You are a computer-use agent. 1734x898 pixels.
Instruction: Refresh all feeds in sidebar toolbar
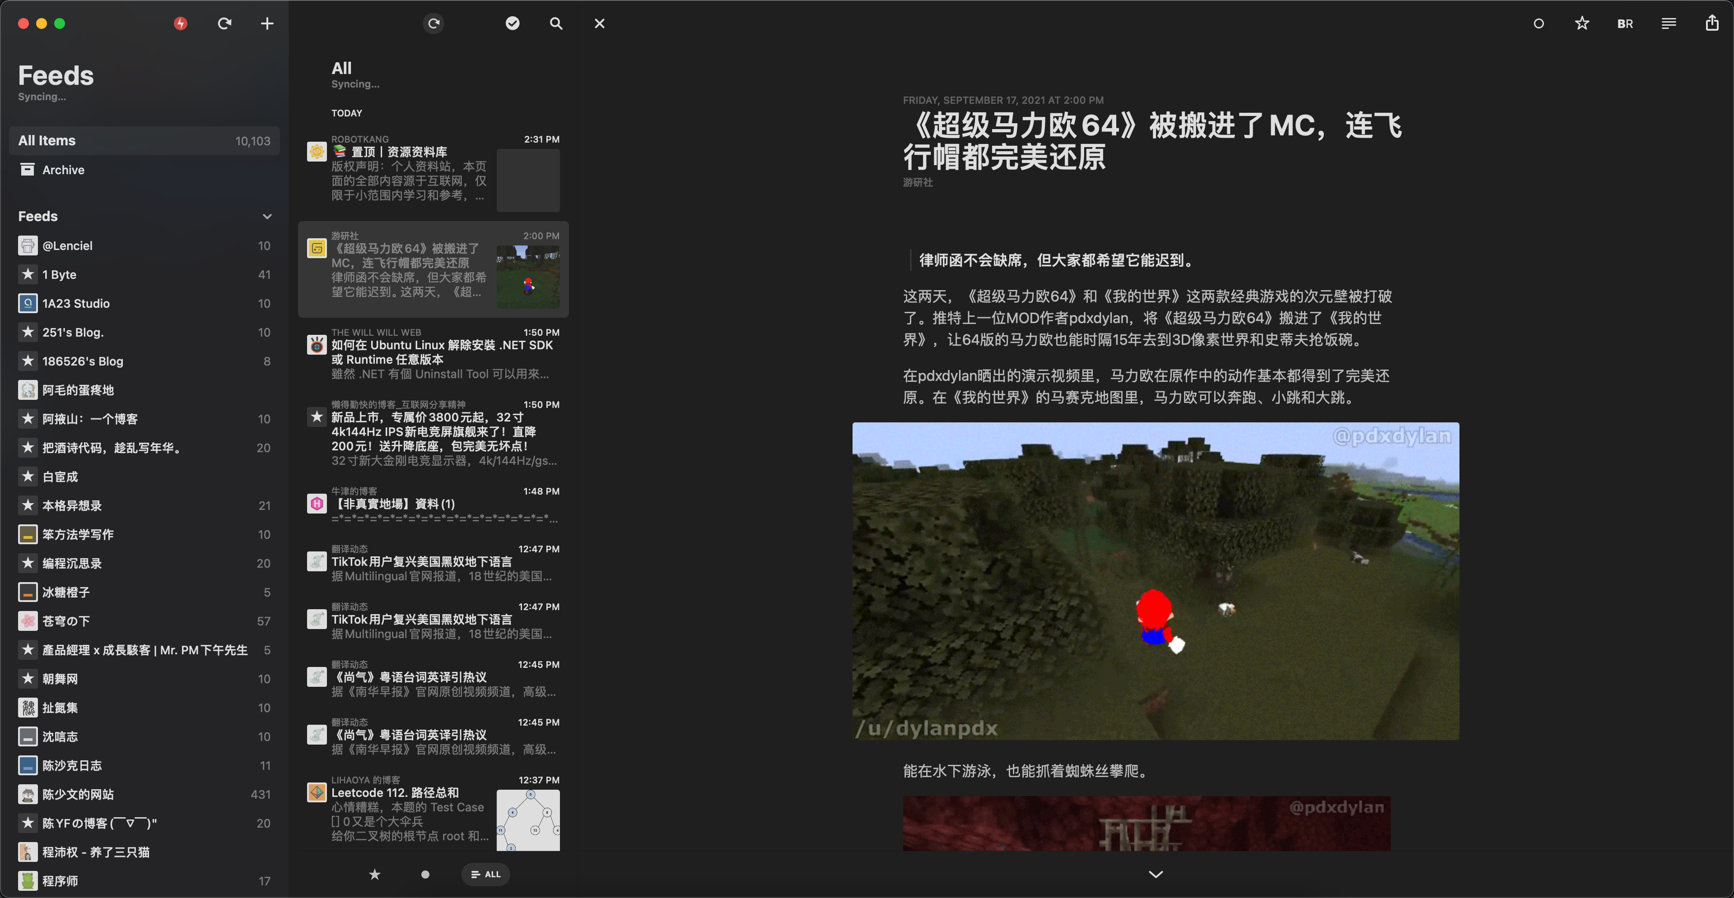[x=225, y=23]
